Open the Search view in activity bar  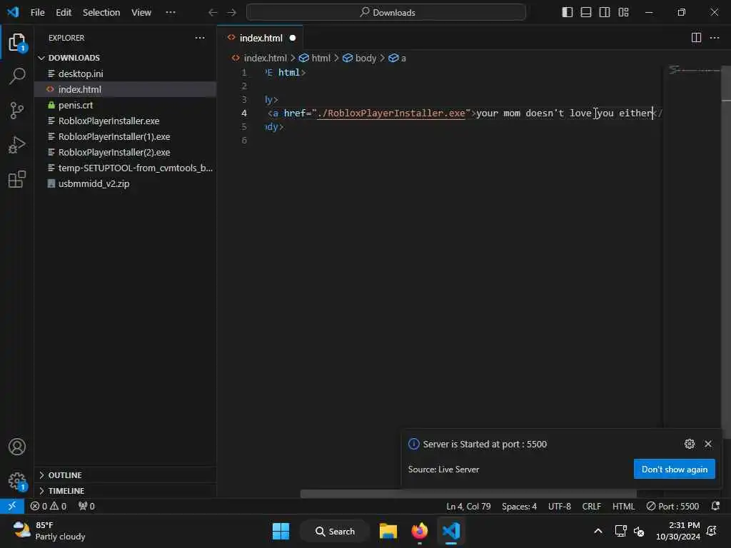tap(17, 76)
